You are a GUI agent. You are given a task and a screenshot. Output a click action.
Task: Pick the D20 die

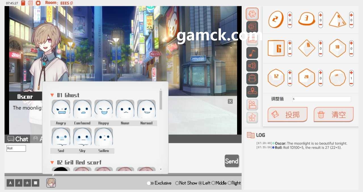point(307,77)
